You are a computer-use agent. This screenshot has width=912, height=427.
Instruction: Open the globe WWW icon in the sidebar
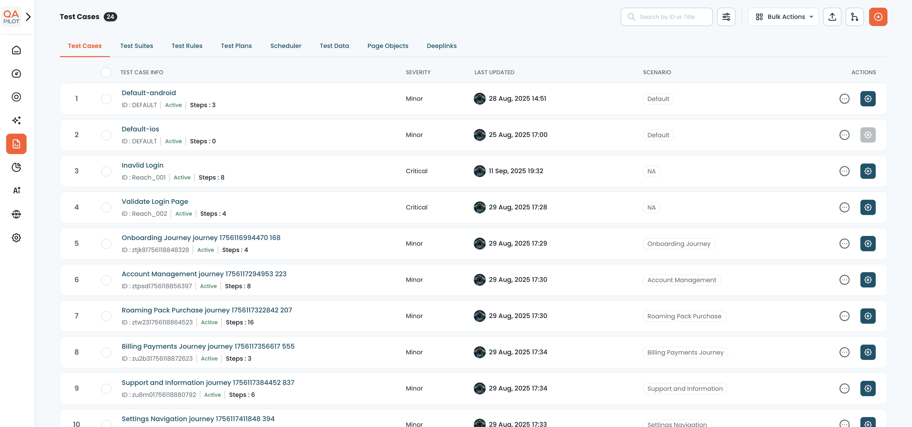(16, 214)
